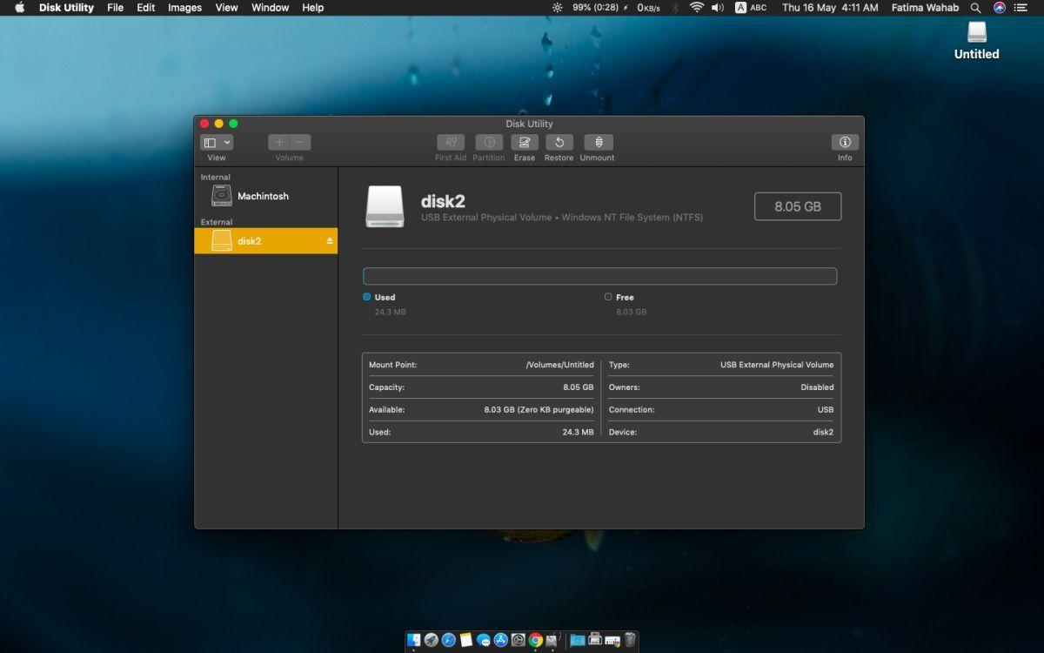Click the add volume plus button
The image size is (1044, 653).
pos(278,142)
